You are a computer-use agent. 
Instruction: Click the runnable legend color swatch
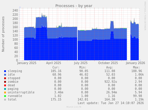point(5,96)
